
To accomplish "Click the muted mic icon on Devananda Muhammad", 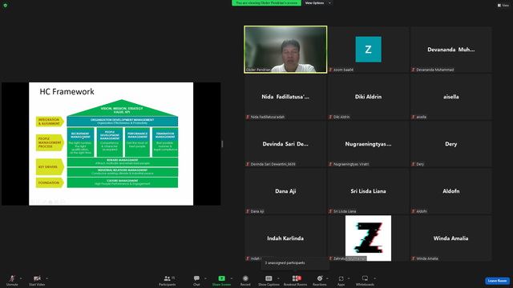I will 414,70.
